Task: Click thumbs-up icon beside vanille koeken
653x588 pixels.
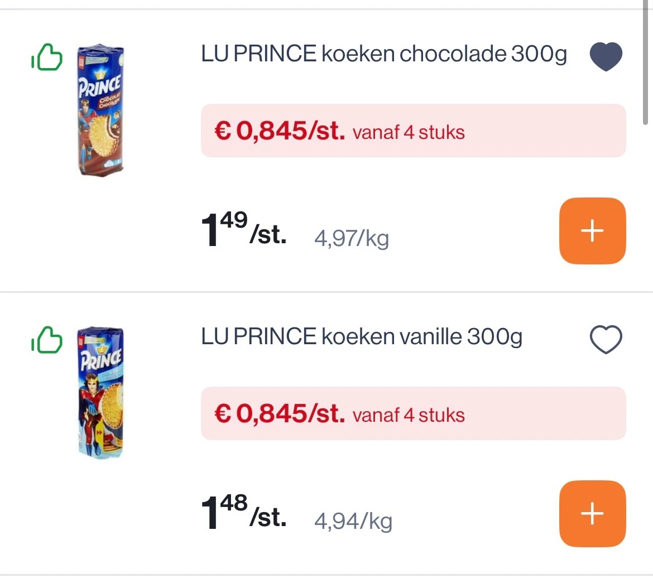Action: click(47, 340)
